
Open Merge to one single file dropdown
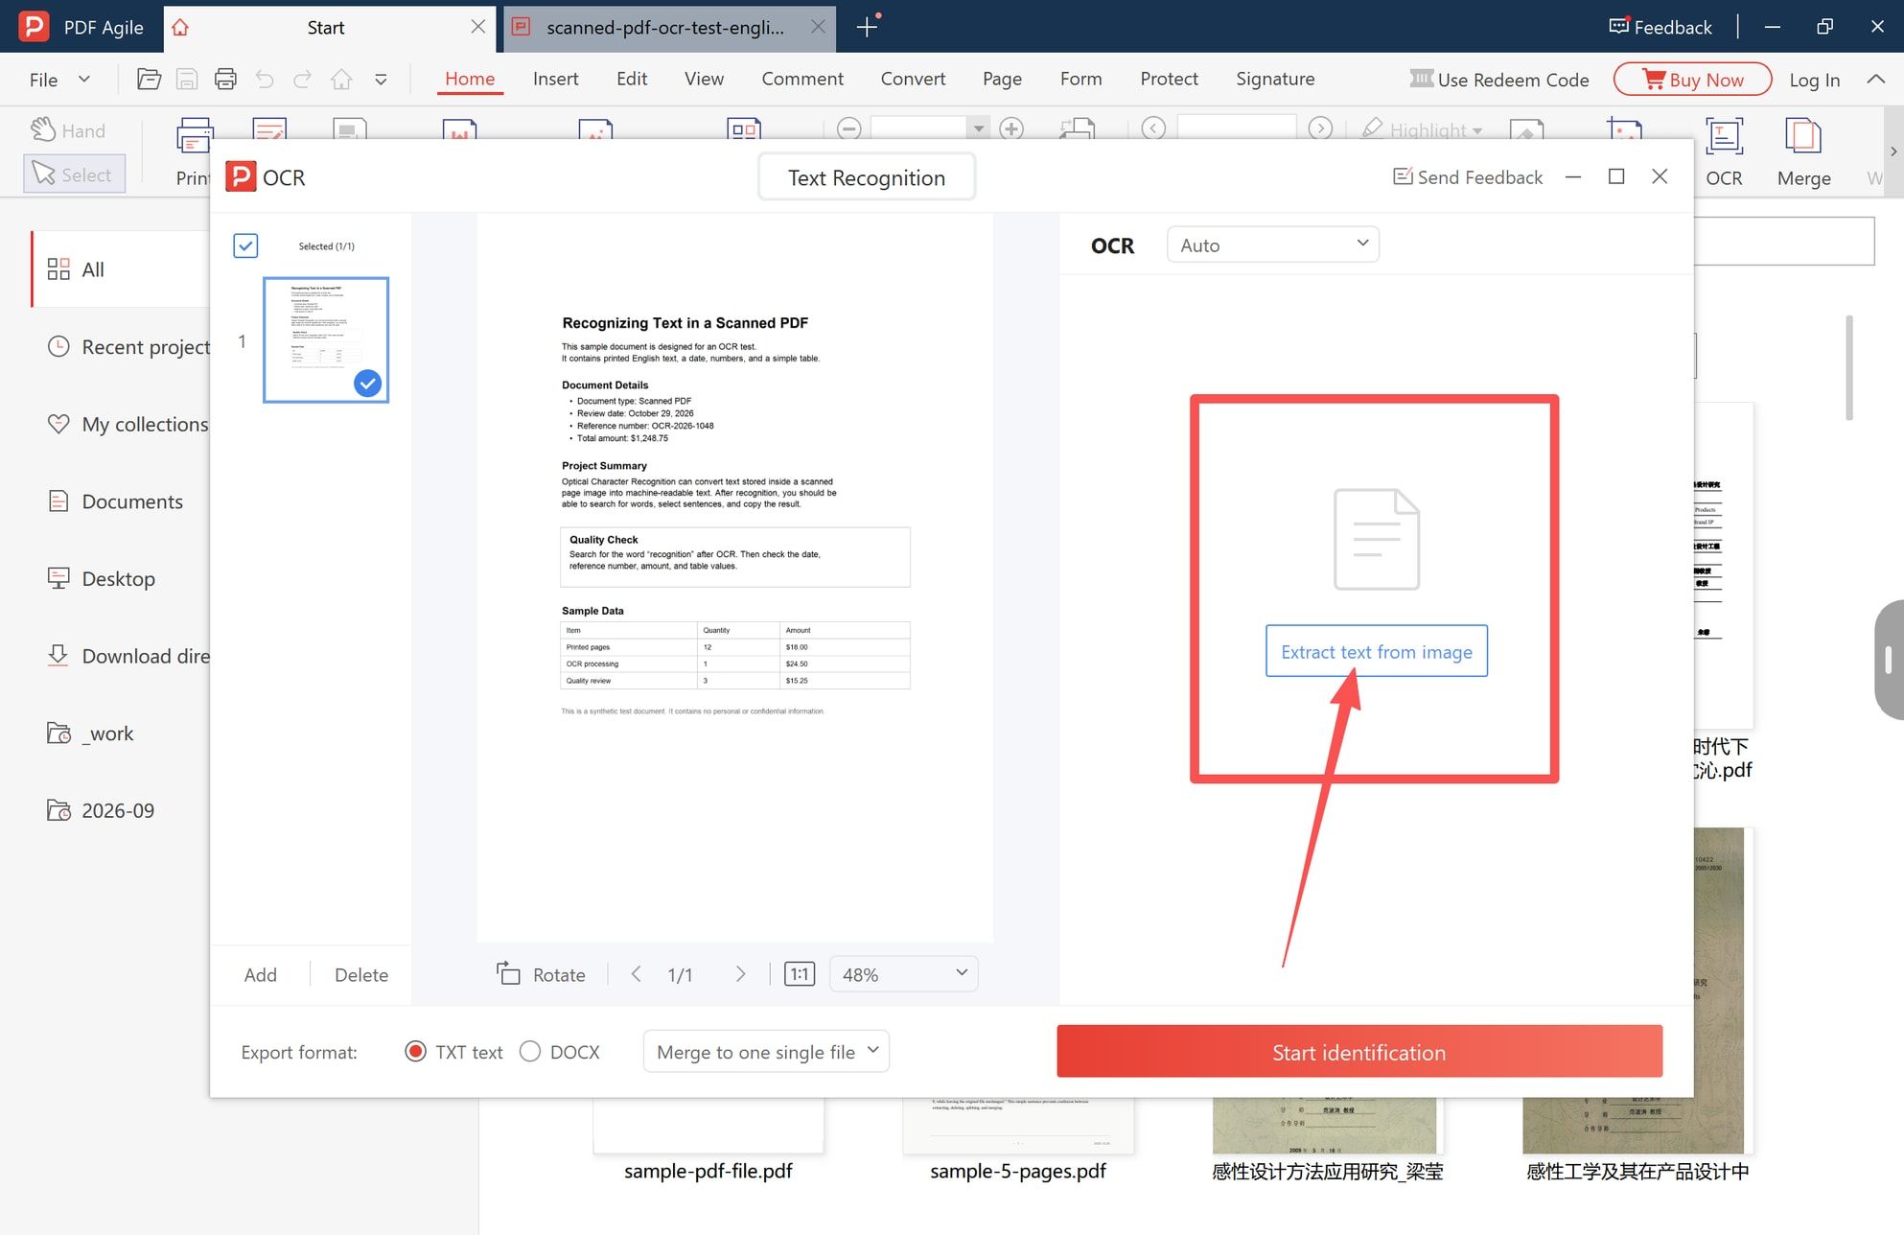coord(766,1052)
